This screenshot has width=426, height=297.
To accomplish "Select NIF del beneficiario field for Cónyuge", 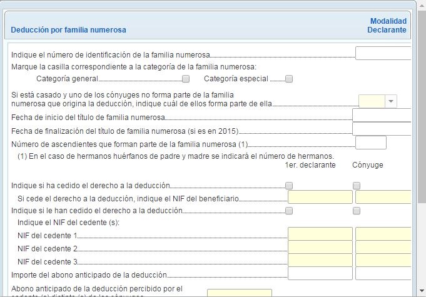I will pyautogui.click(x=383, y=198).
